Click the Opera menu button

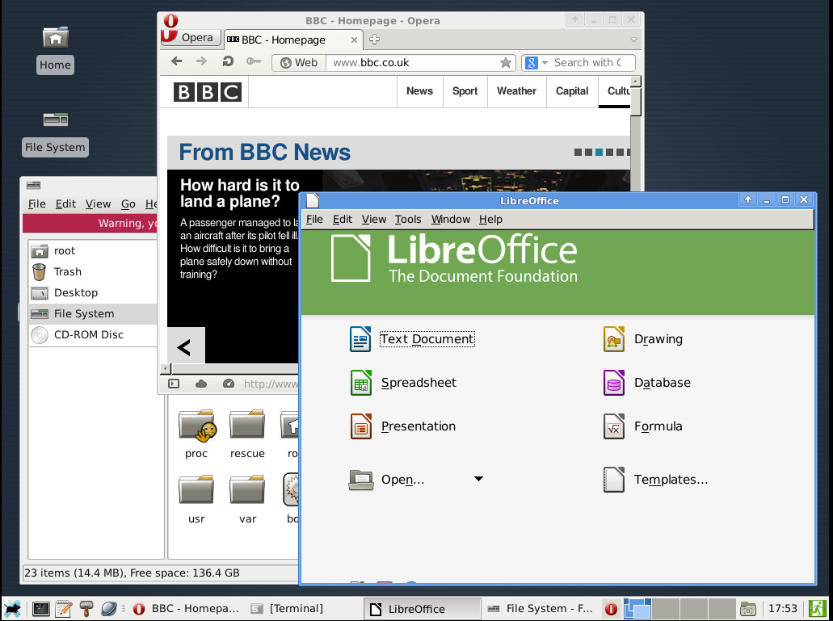pos(191,38)
